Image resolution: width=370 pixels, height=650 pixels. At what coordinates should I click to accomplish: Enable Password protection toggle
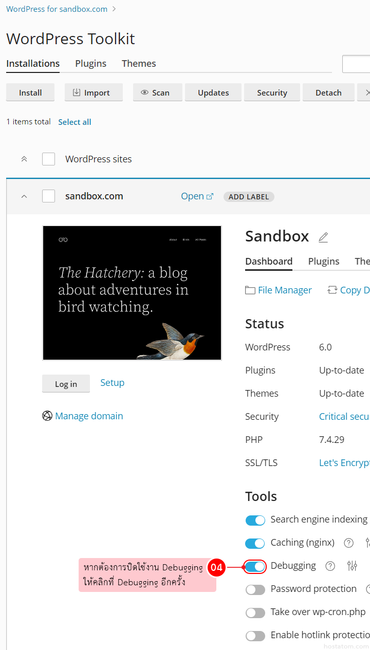coord(255,589)
